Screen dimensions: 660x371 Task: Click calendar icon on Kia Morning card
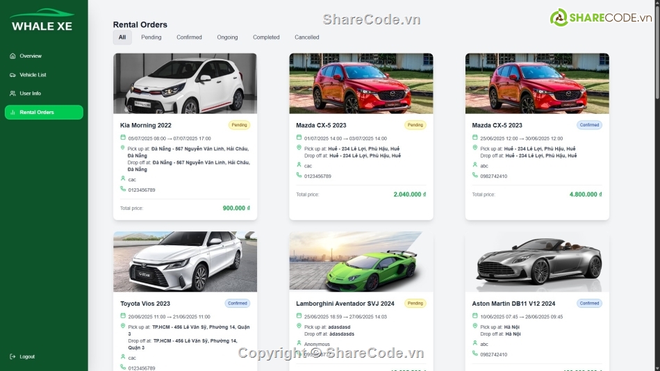coord(123,138)
